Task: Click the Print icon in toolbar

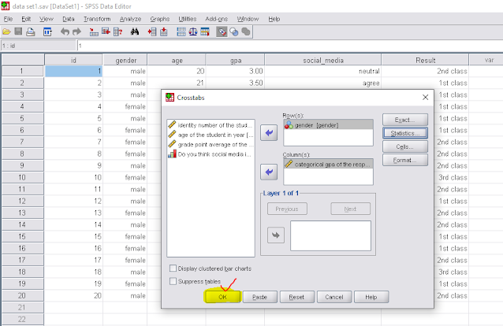Action: coord(31,31)
